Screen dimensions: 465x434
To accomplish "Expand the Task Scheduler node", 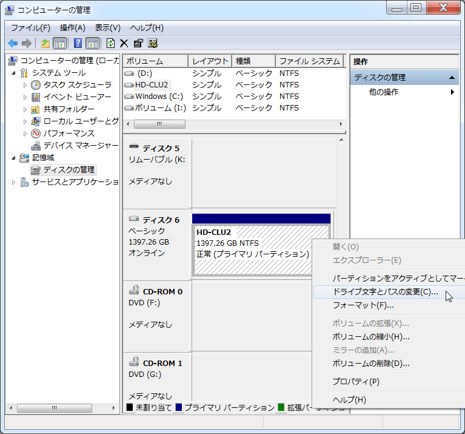I will (25, 86).
